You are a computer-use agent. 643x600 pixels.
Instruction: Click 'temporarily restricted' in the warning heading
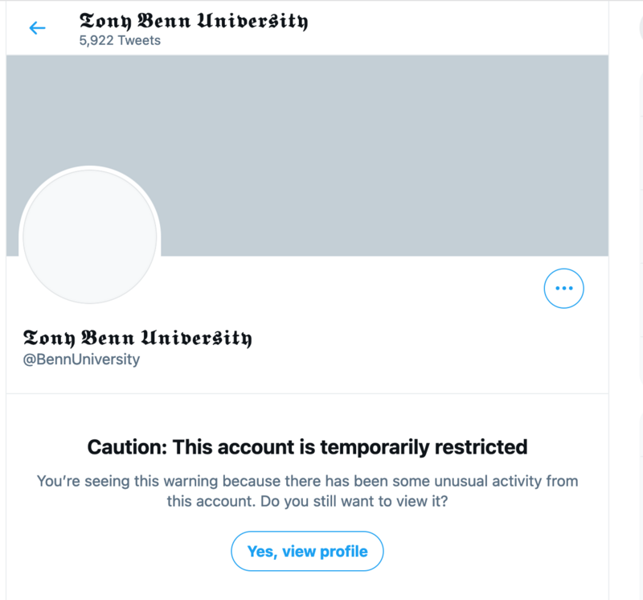pyautogui.click(x=430, y=446)
